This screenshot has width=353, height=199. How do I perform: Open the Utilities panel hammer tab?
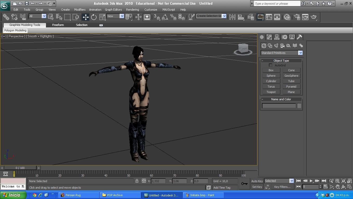[x=300, y=37]
